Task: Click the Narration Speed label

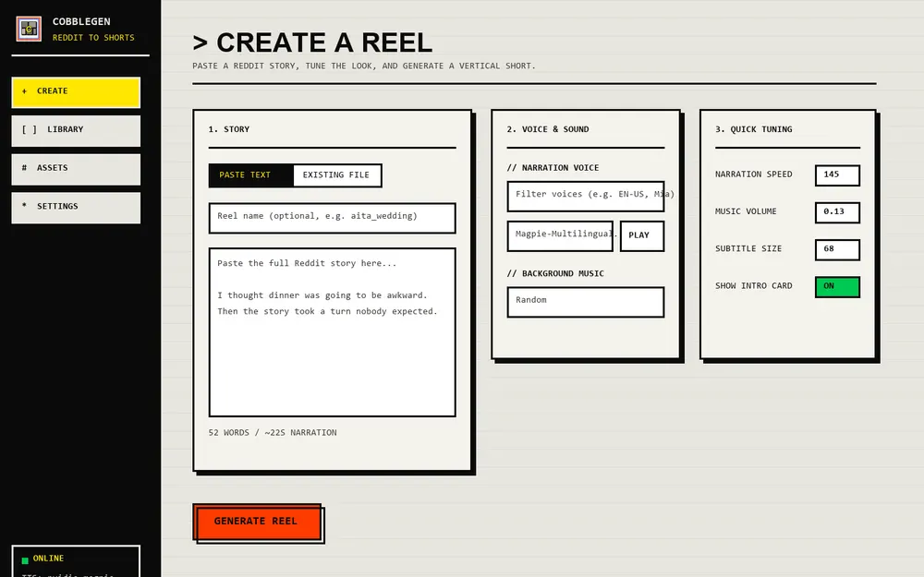Action: coord(754,174)
